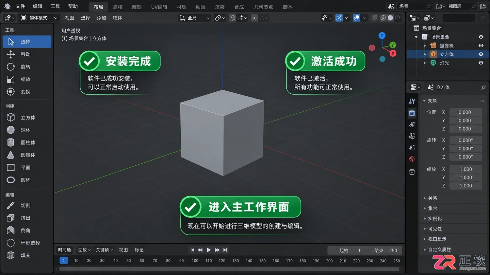This screenshot has width=490, height=275.
Task: Toggle visibility of 场景集合
Action: [481, 37]
